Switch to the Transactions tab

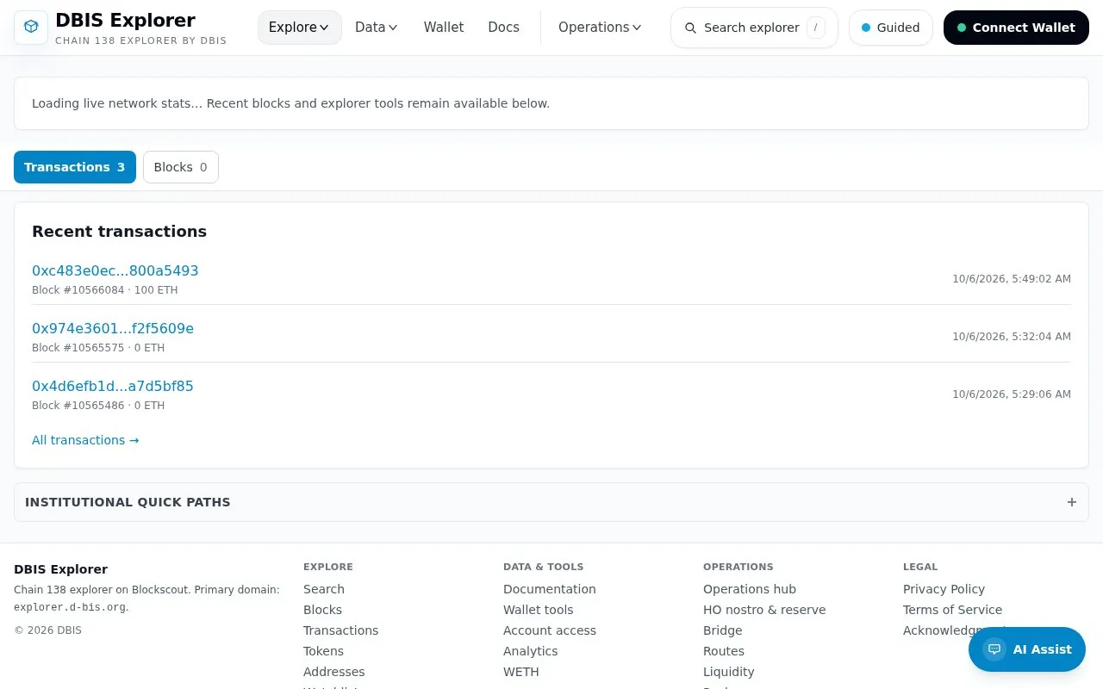point(75,167)
